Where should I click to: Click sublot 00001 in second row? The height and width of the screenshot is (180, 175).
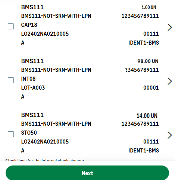tap(151, 88)
